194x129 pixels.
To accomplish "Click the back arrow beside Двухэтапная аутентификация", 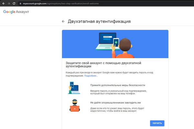I will coord(63,21).
